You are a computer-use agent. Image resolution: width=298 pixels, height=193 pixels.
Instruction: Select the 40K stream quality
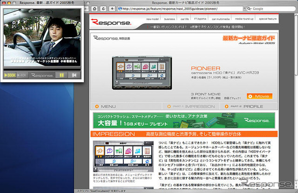tap(22, 75)
